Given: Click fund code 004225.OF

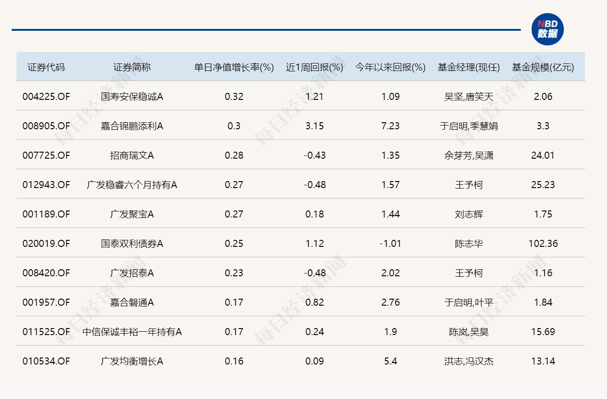Looking at the screenshot, I should (x=46, y=97).
